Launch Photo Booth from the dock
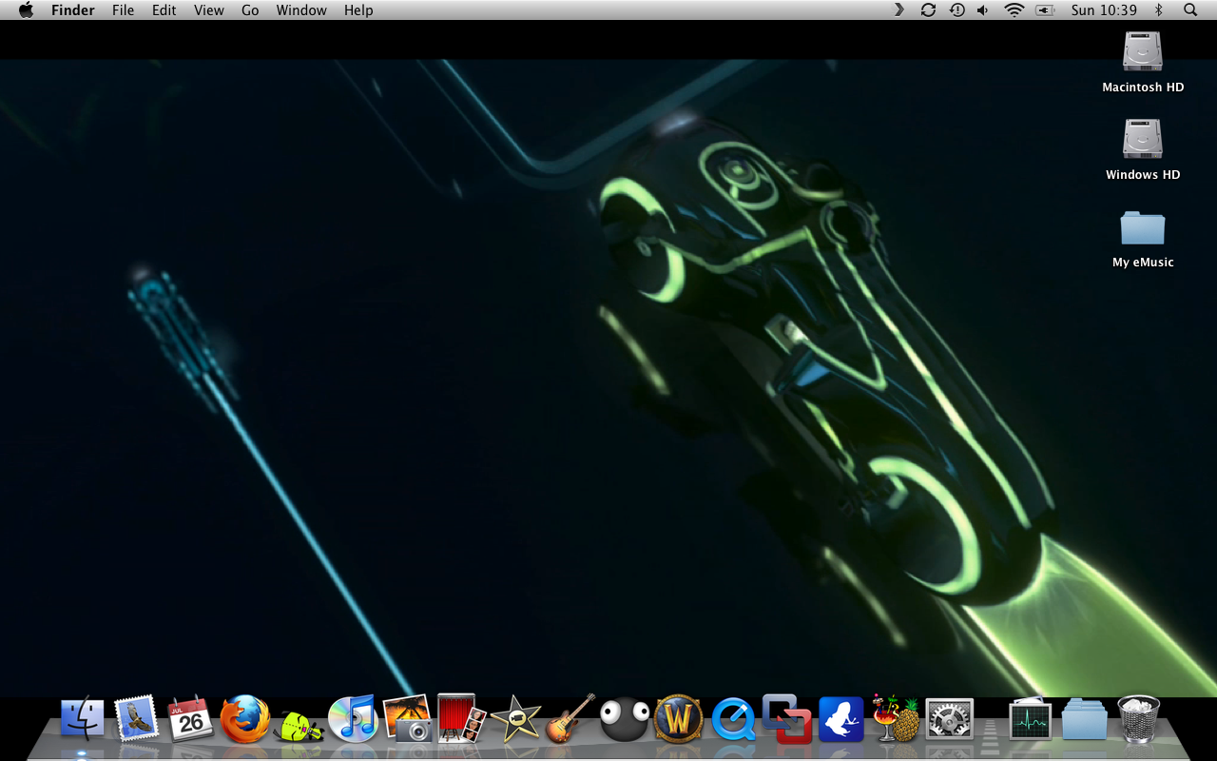 tap(461, 718)
